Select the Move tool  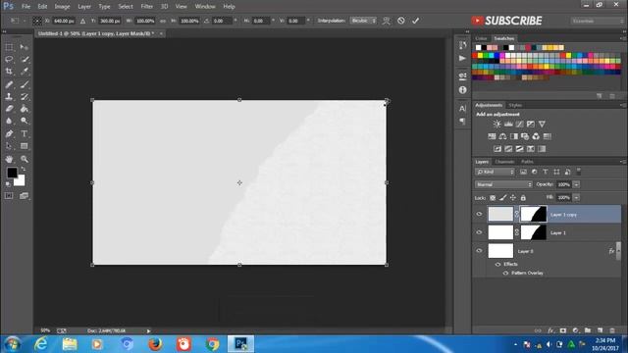tap(24, 47)
